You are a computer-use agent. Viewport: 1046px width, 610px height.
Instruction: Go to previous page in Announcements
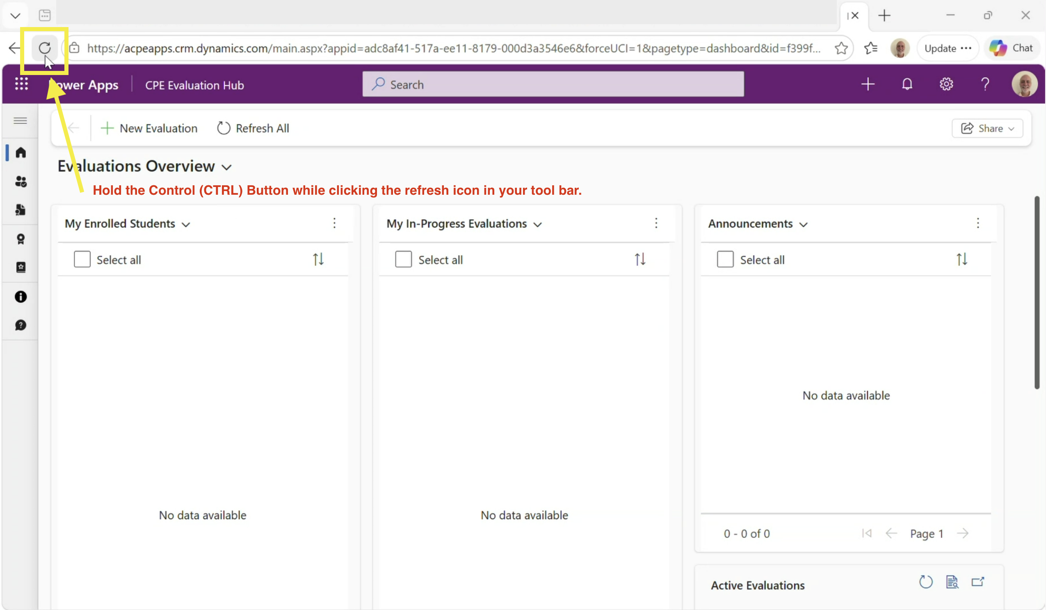[x=891, y=533]
